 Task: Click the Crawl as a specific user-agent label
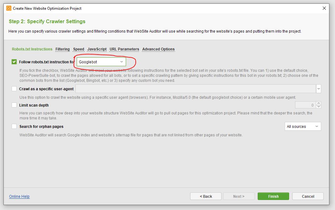[x=47, y=89]
